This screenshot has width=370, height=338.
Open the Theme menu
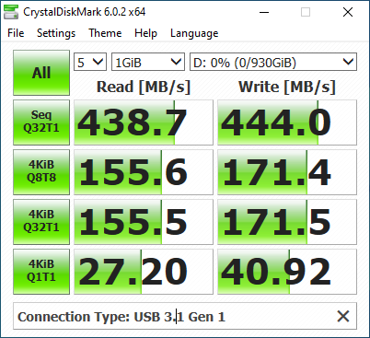pos(105,33)
